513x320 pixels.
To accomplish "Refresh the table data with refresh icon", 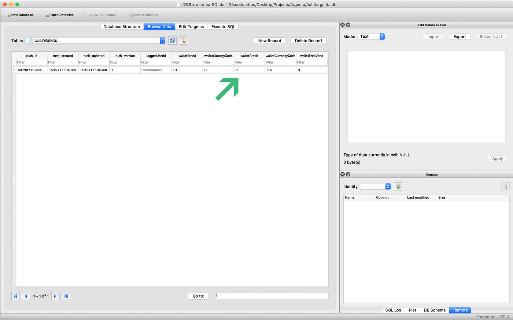I will [173, 41].
